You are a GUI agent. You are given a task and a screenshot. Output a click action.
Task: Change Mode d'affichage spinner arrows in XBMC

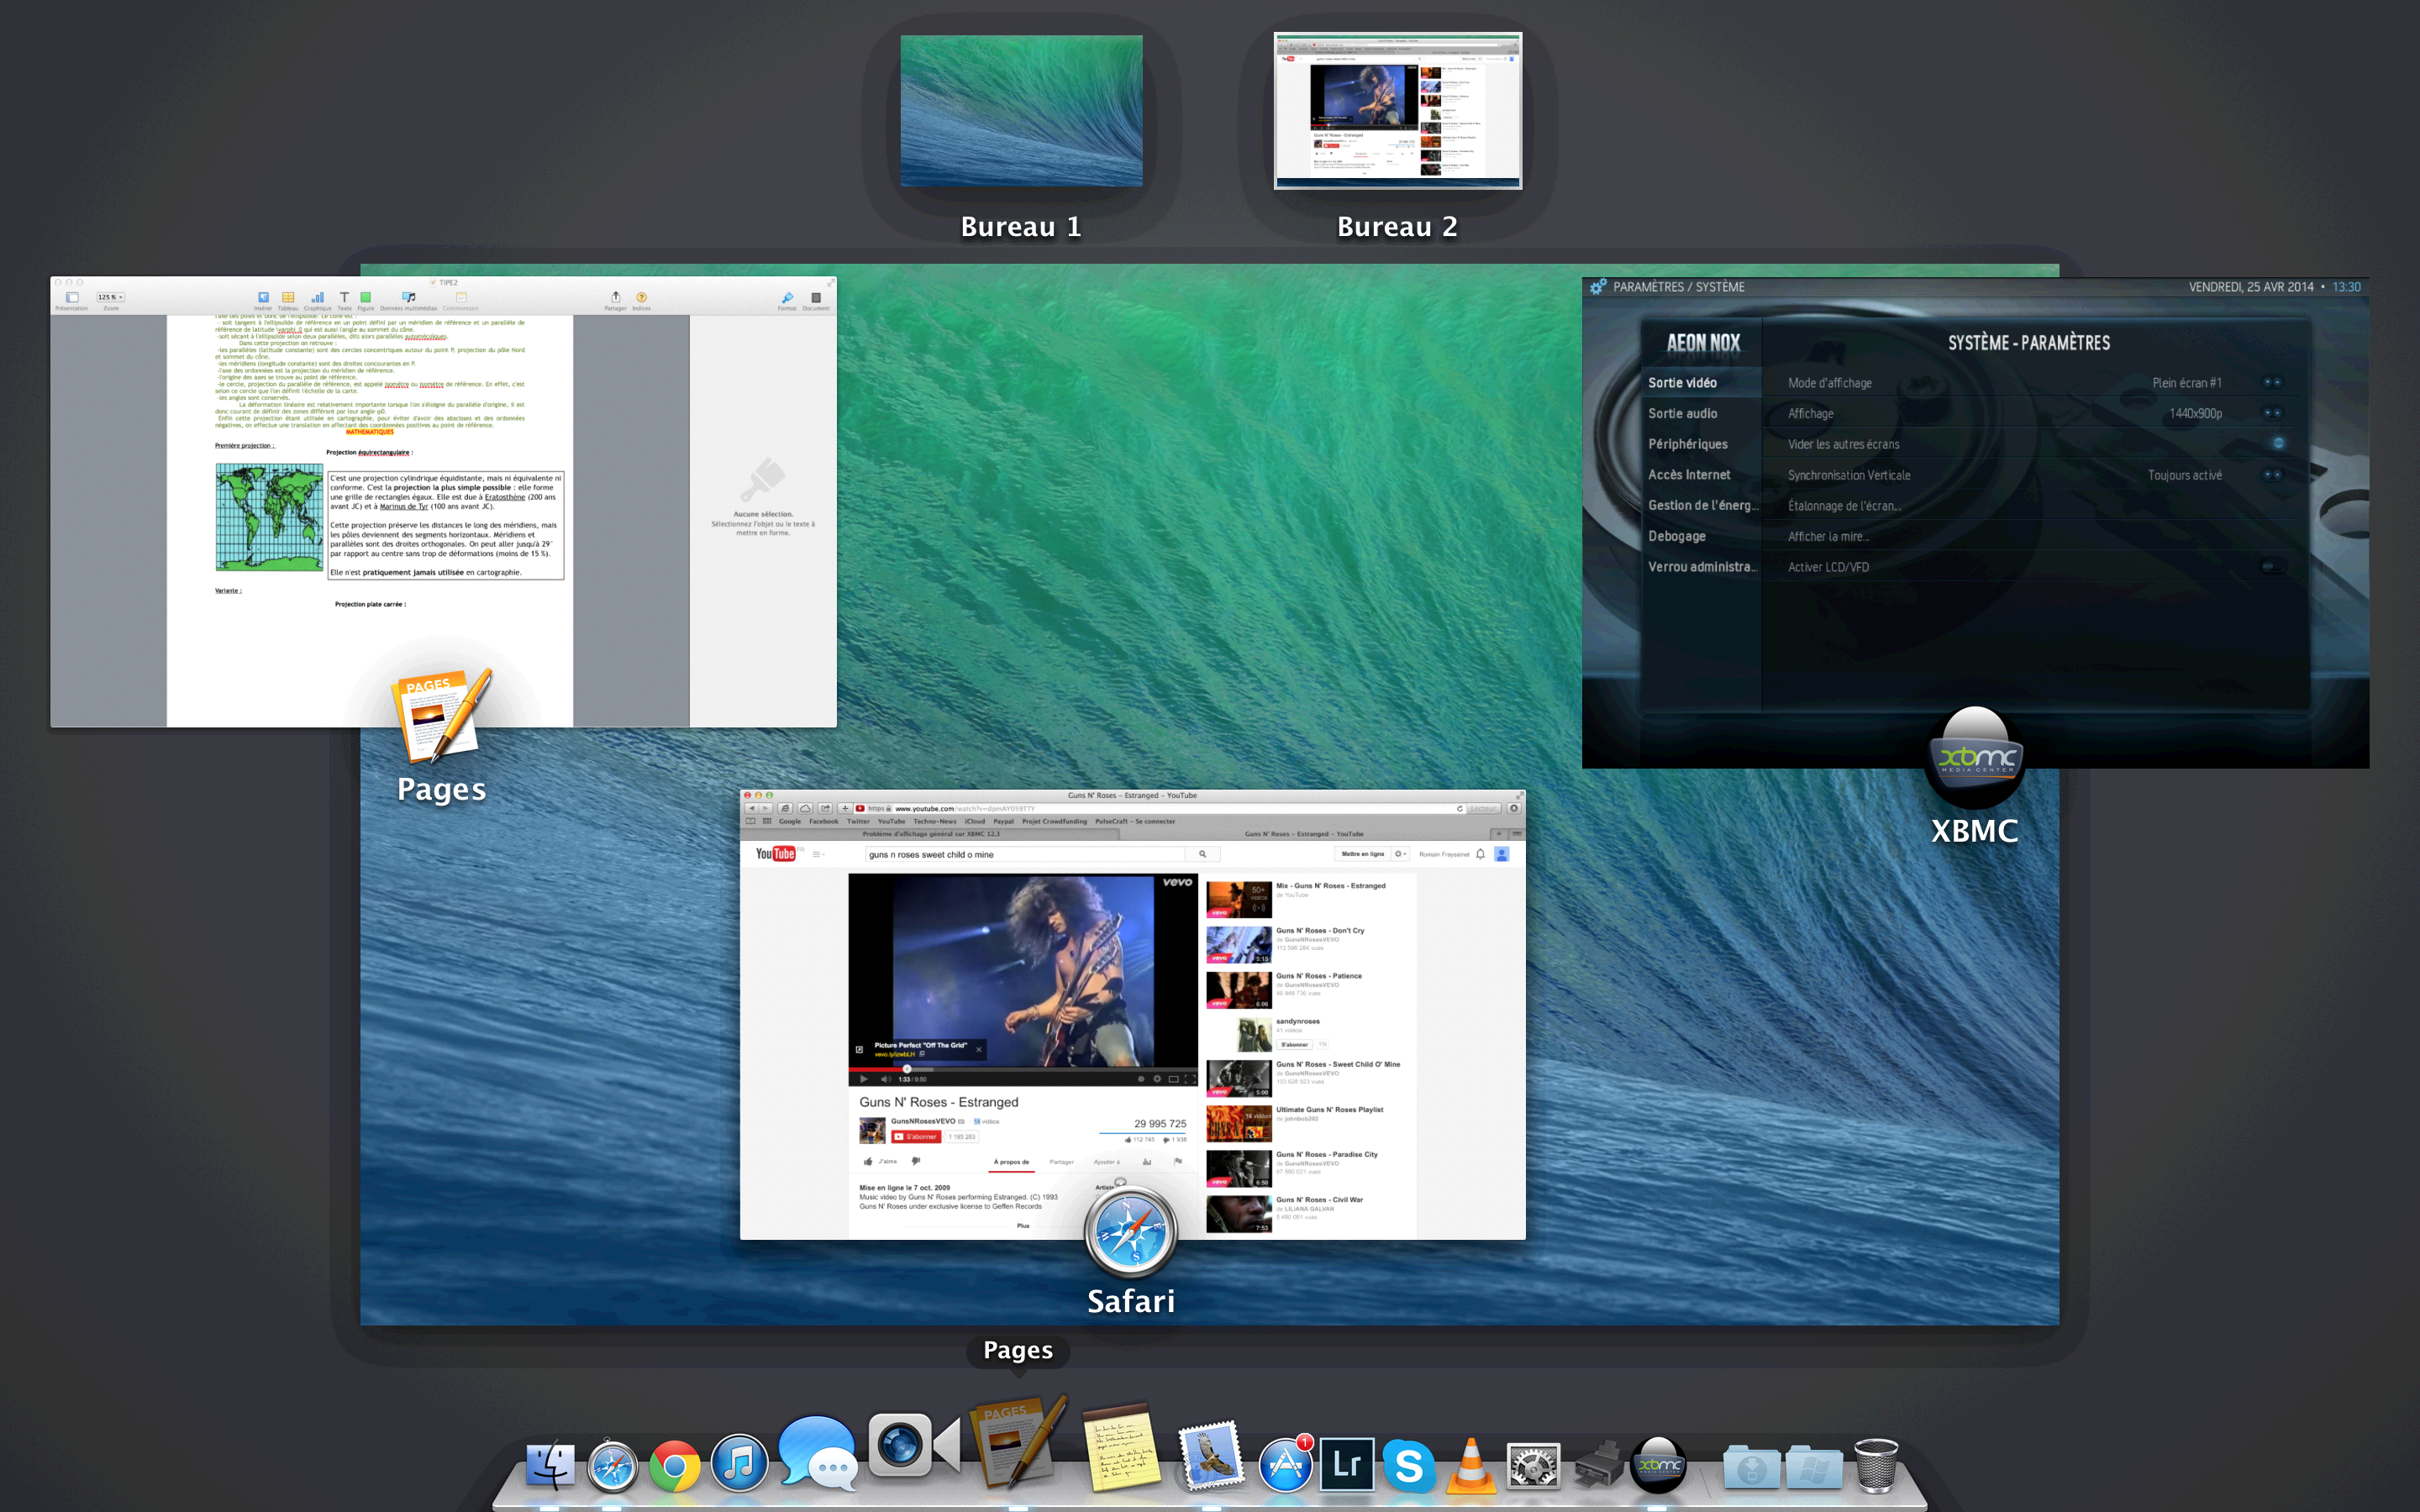tap(2272, 382)
